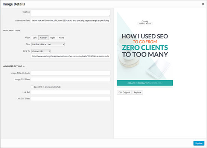This screenshot has width=207, height=148.
Task: Open the Link To dropdown (Custom URL)
Action: (x=41, y=51)
